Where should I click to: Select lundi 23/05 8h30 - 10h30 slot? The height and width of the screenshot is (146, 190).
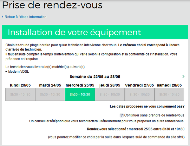coord(20,95)
